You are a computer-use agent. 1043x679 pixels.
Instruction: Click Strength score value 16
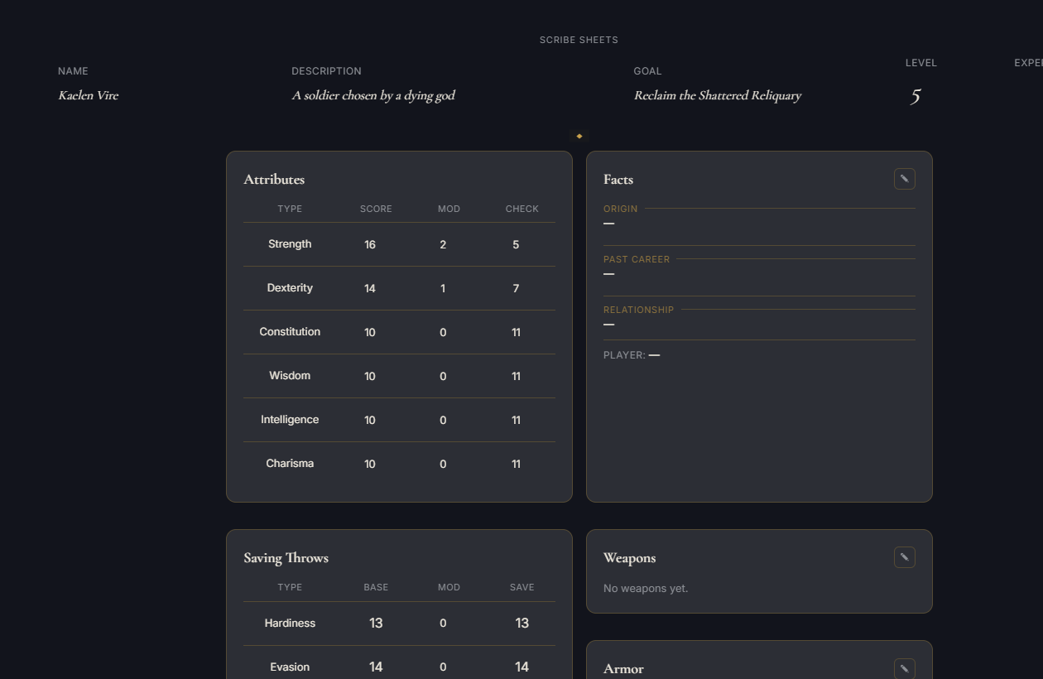pos(370,245)
